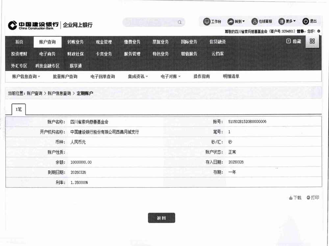The image size is (329, 246).
Task: Open the 票据业务 menu
Action: pos(161,42)
